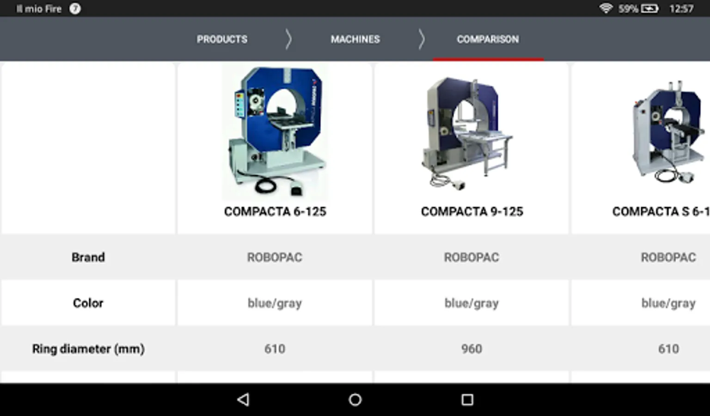The image size is (710, 416).
Task: Click ring diameter 610 under COMPACTA S 6
Action: pos(668,349)
